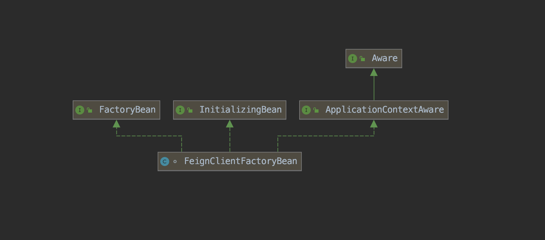Click the arrowhead pointing into InitializingBean

(230, 124)
